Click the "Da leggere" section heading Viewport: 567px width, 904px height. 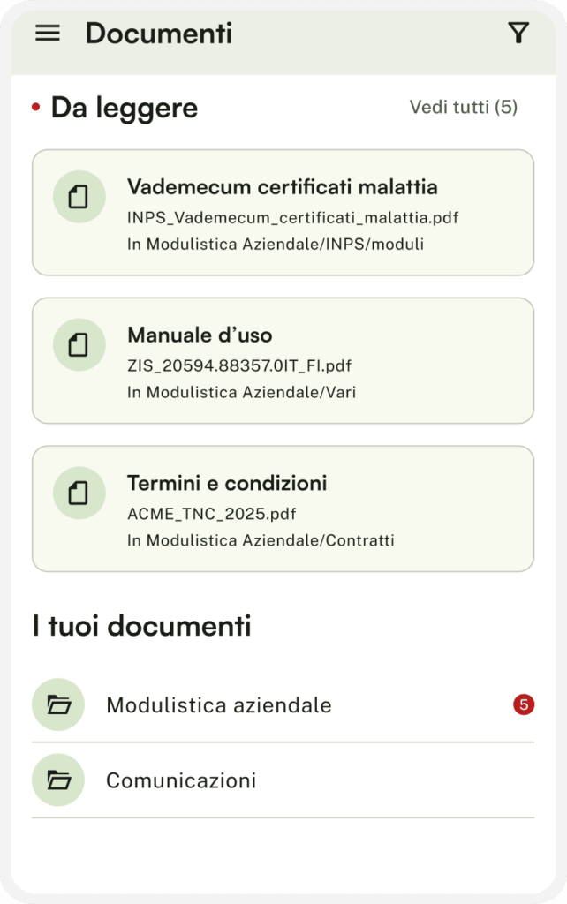[x=124, y=108]
